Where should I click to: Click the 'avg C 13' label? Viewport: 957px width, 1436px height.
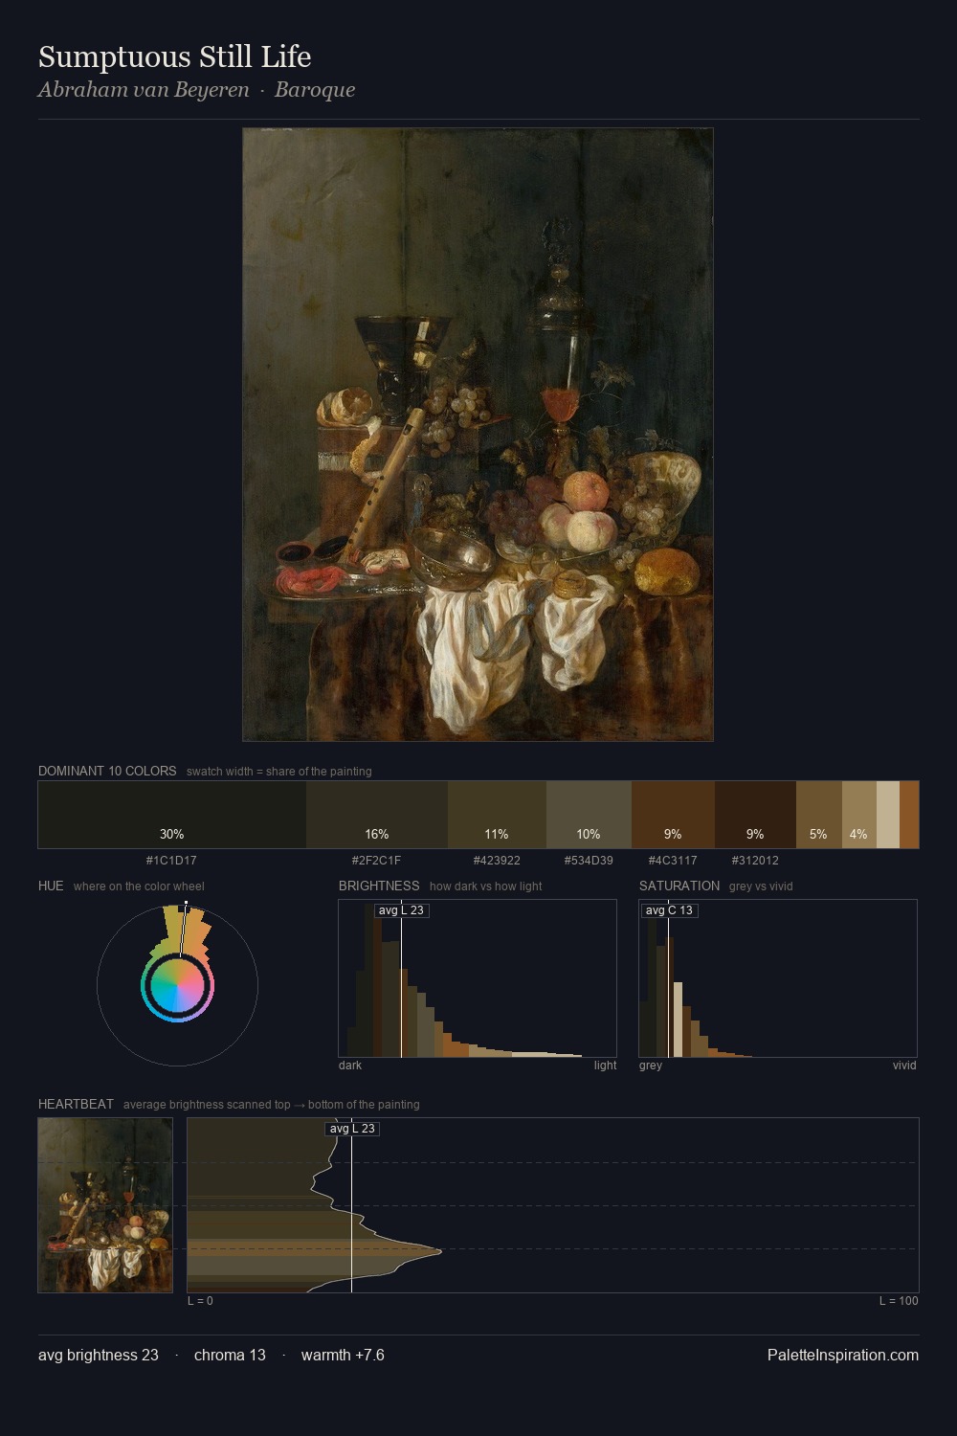669,910
